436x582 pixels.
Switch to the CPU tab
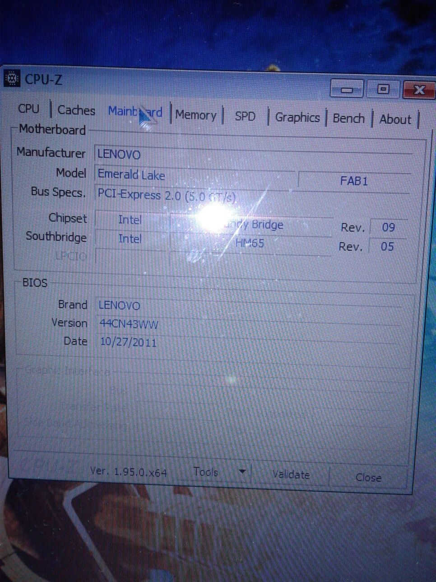[x=28, y=109]
